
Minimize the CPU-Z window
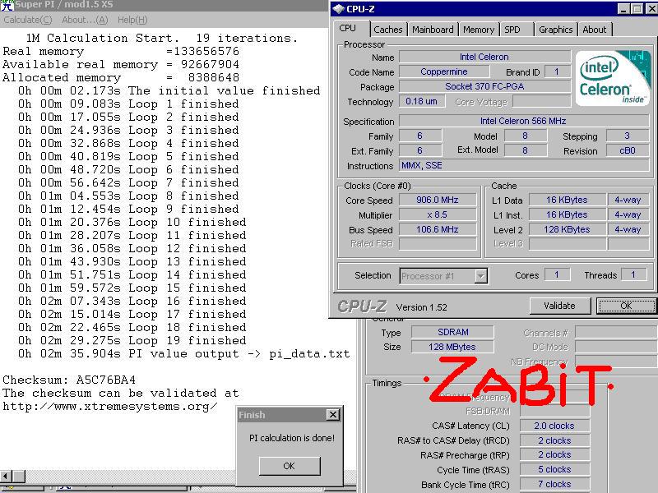click(624, 9)
